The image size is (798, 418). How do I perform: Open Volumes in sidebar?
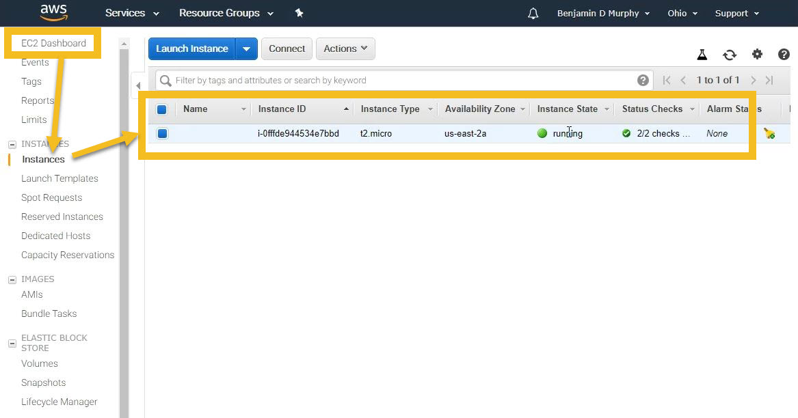coord(39,363)
